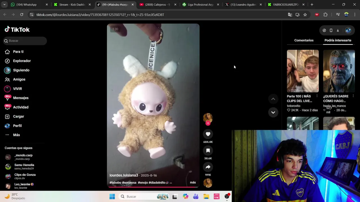This screenshot has width=360, height=202.
Task: Click the #diadelniño hashtag
Action: 157,182
